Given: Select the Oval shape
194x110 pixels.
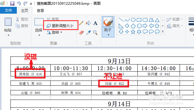Looking at the screenshot, I should pyautogui.click(x=133, y=20).
